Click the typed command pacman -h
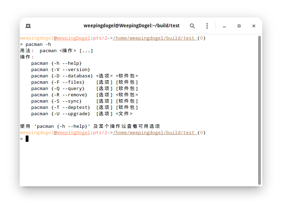Viewport: 282px width, 208px height. [x=38, y=44]
